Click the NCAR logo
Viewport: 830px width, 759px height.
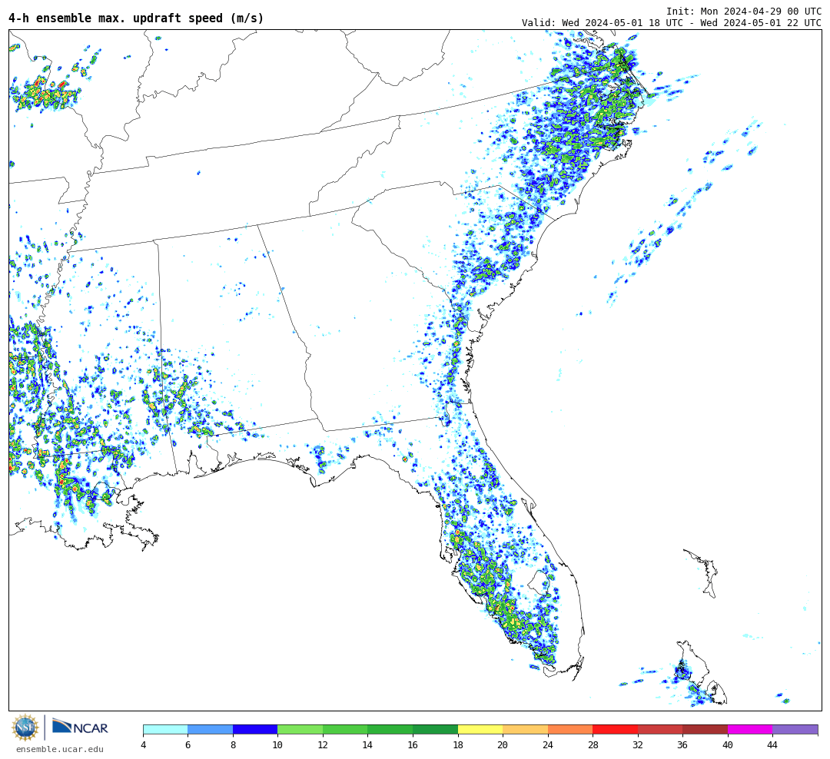point(80,727)
